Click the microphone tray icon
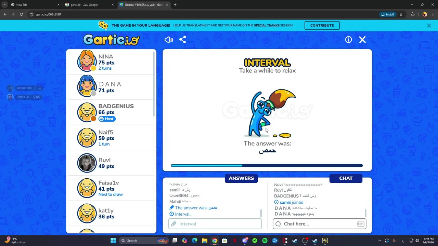This screenshot has width=438, height=246. click(x=394, y=241)
